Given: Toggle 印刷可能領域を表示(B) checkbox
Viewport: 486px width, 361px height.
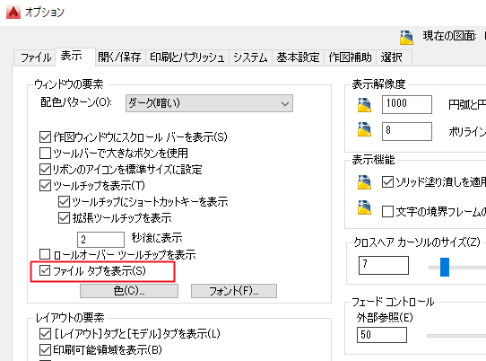Looking at the screenshot, I should (45, 350).
